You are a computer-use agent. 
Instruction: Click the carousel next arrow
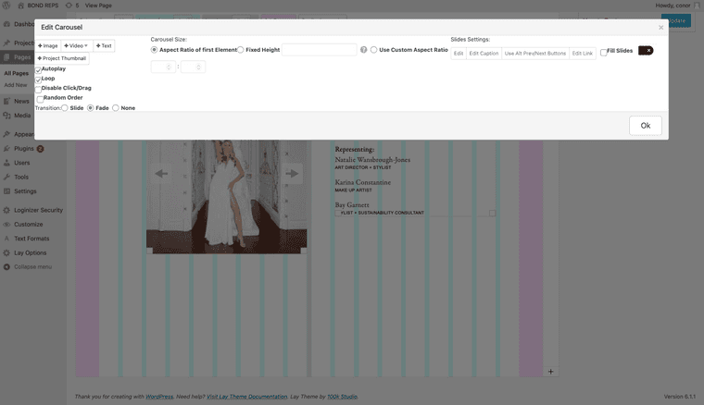pos(292,173)
